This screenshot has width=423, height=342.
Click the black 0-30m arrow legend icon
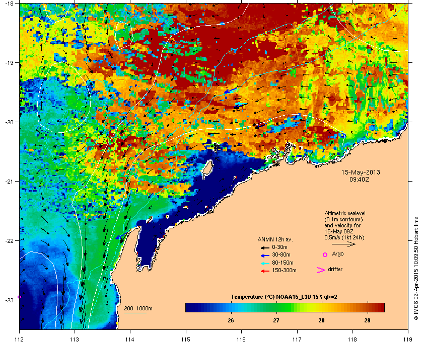(x=265, y=247)
